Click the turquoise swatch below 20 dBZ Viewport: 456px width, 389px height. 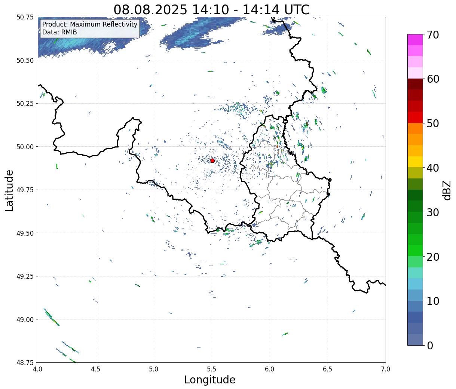[415, 273]
